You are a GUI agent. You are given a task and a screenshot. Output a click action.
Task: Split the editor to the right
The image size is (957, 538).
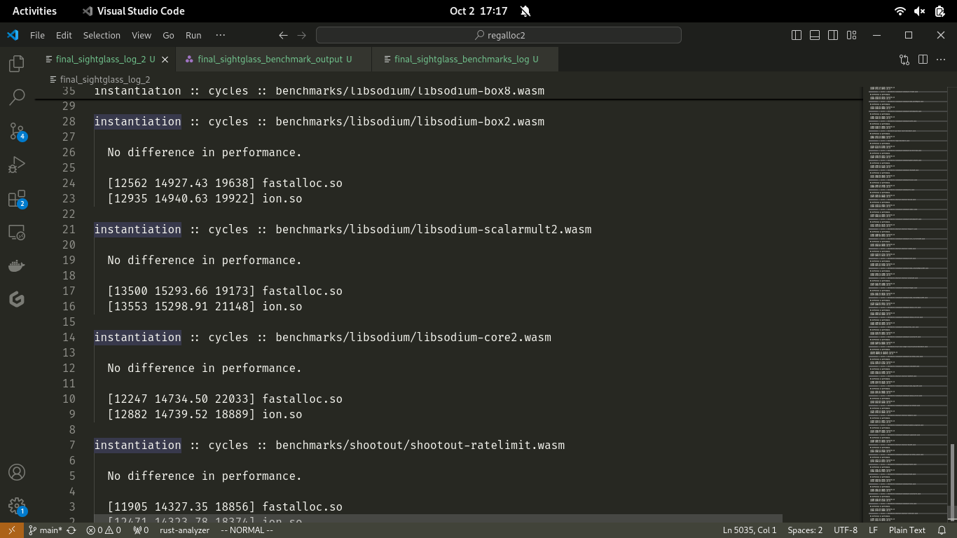923,60
